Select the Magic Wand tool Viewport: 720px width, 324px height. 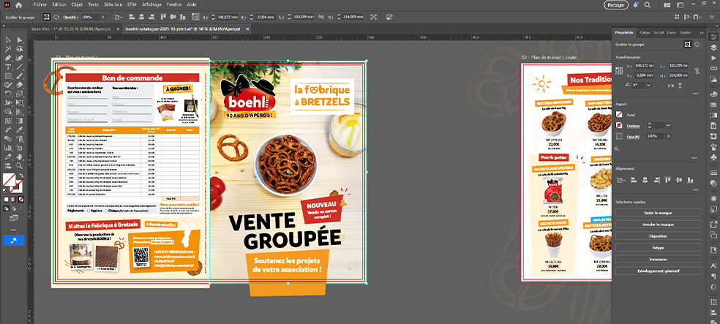[x=8, y=48]
